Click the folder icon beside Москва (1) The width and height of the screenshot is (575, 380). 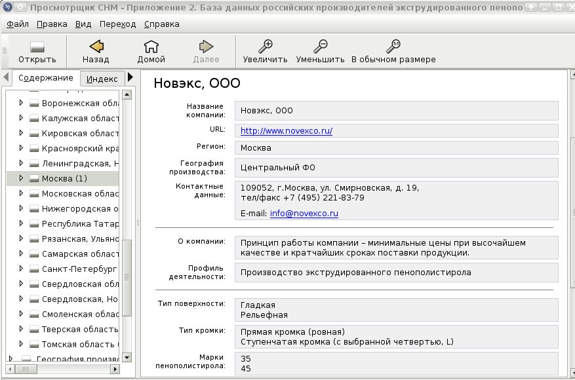[34, 178]
